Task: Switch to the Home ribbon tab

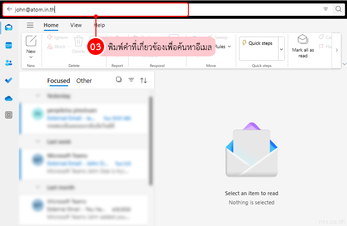Action: point(51,25)
